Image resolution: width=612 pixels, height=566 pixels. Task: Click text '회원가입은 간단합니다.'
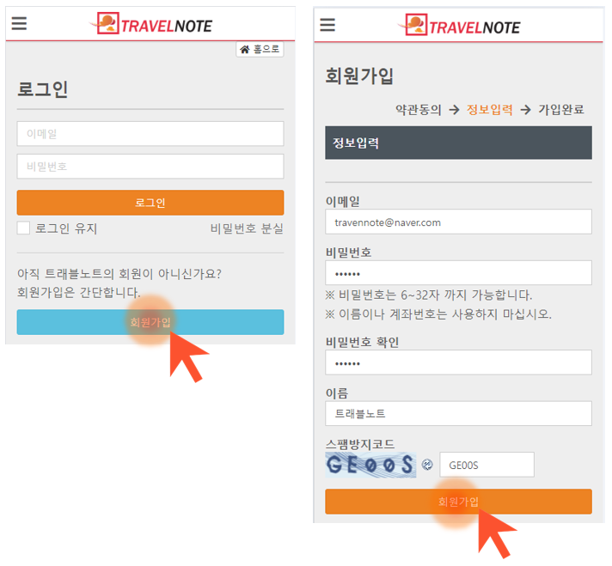click(78, 293)
